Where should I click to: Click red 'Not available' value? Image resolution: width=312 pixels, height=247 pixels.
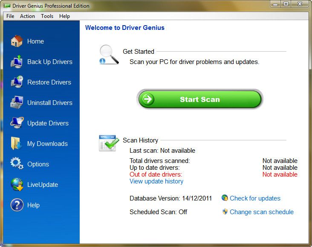(280, 174)
